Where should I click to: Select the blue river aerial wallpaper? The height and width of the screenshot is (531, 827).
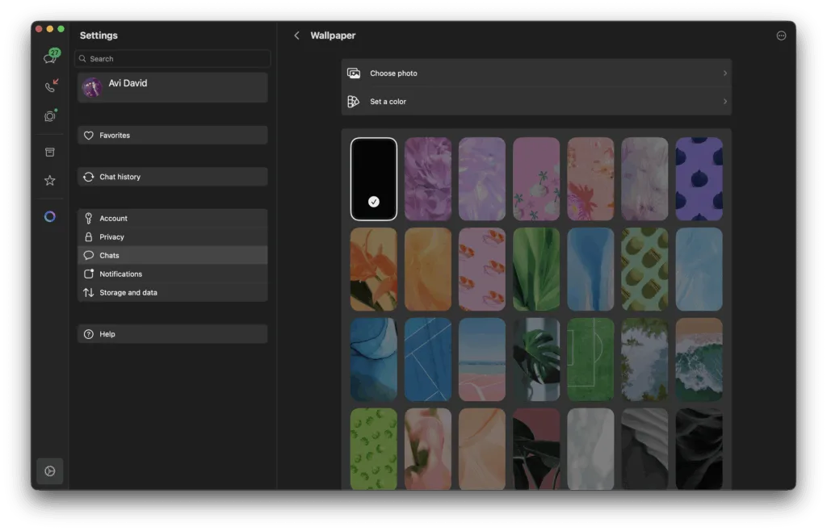(590, 270)
